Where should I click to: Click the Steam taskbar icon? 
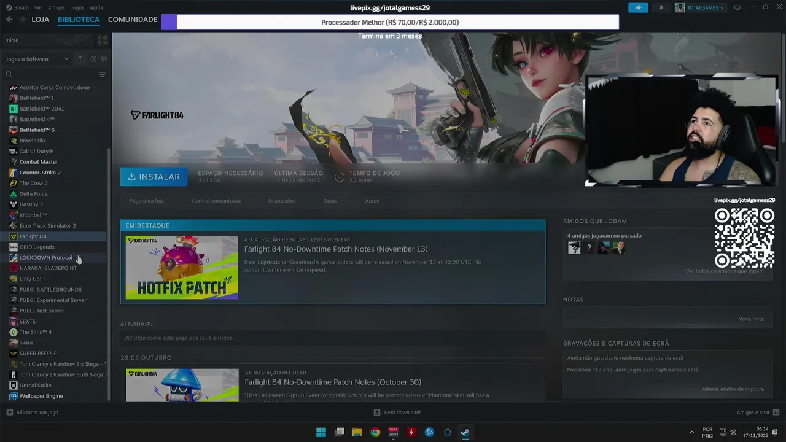pos(465,432)
